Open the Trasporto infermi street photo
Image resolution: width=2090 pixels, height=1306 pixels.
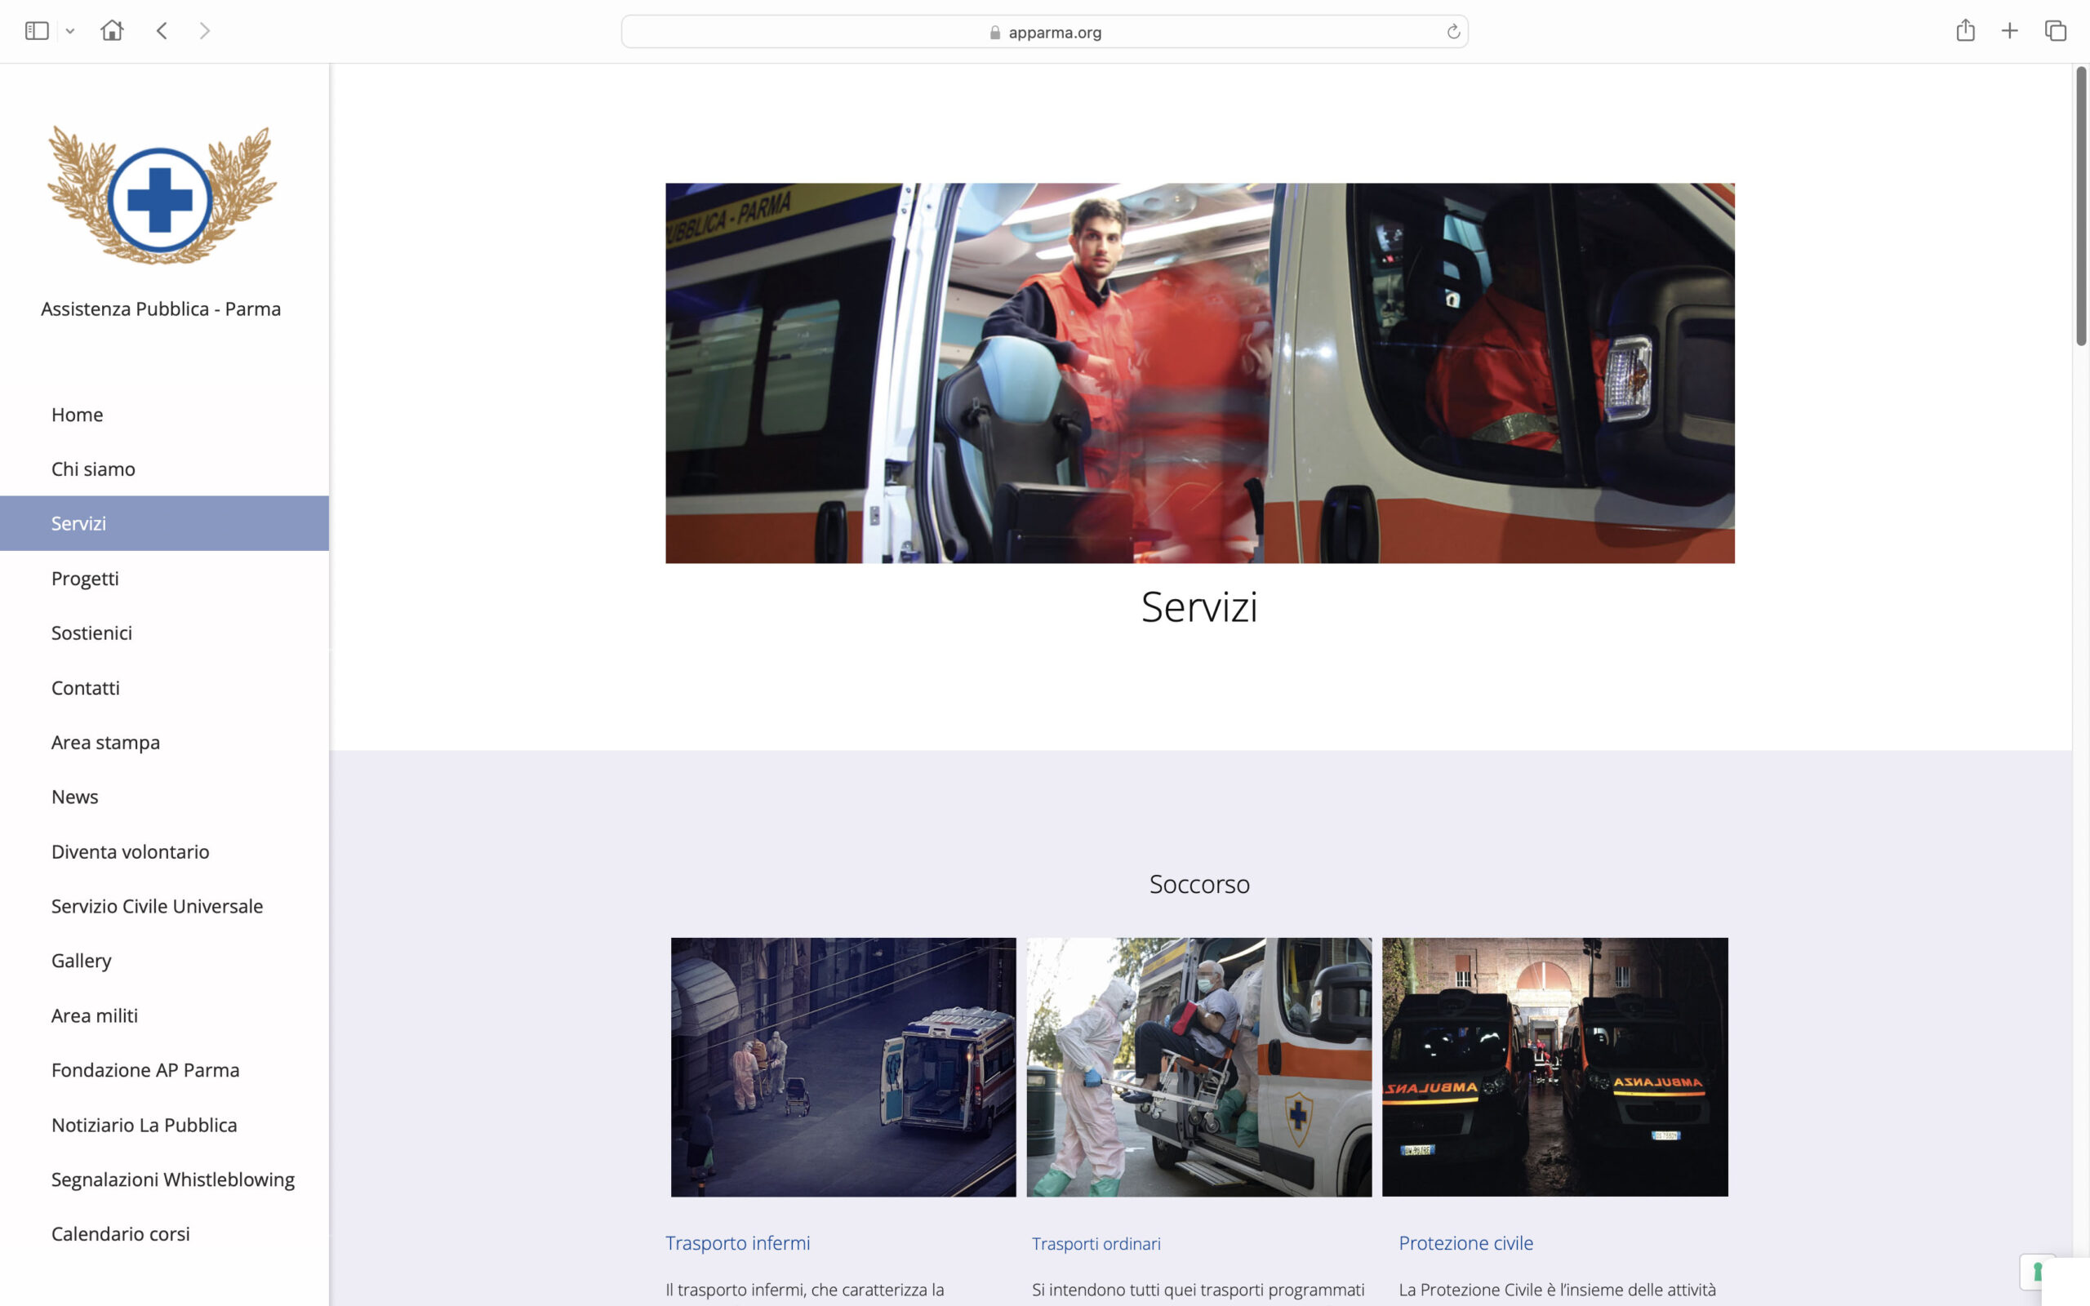[x=843, y=1067]
